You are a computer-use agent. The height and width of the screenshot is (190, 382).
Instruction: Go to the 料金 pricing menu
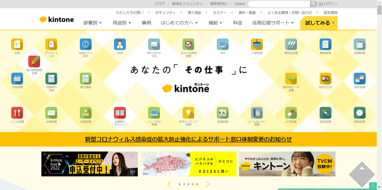238,23
